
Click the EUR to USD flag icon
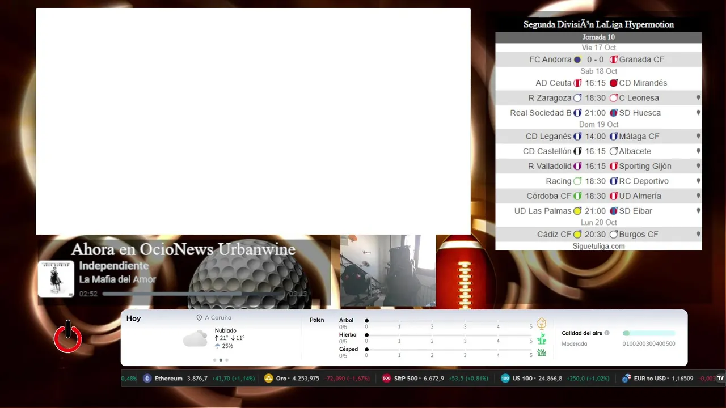(627, 379)
